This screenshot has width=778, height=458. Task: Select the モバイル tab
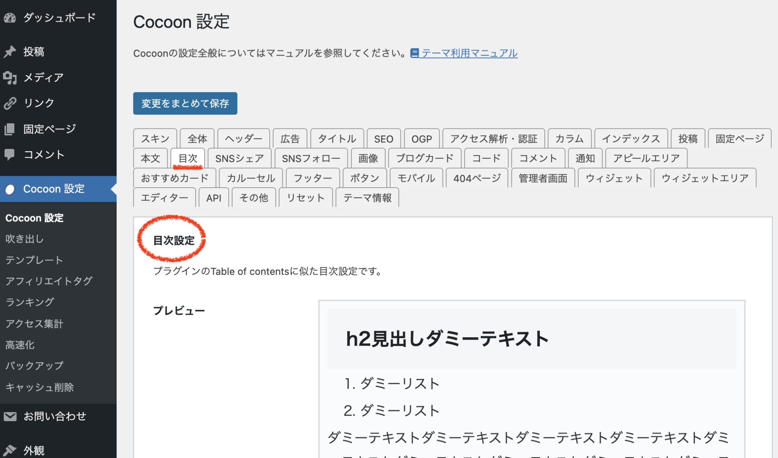(x=416, y=178)
